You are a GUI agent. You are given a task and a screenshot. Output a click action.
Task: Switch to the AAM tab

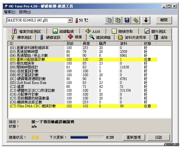[x=93, y=31]
